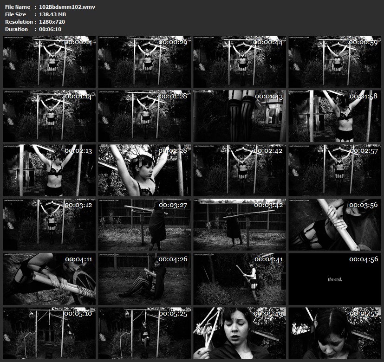
Task: Click the "File Size" label
Action: click(x=15, y=14)
